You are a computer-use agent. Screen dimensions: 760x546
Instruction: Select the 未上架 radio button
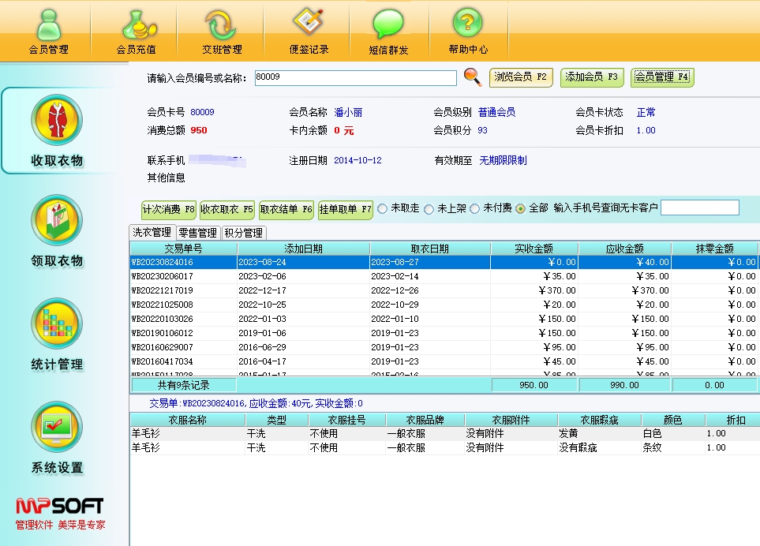coord(429,209)
